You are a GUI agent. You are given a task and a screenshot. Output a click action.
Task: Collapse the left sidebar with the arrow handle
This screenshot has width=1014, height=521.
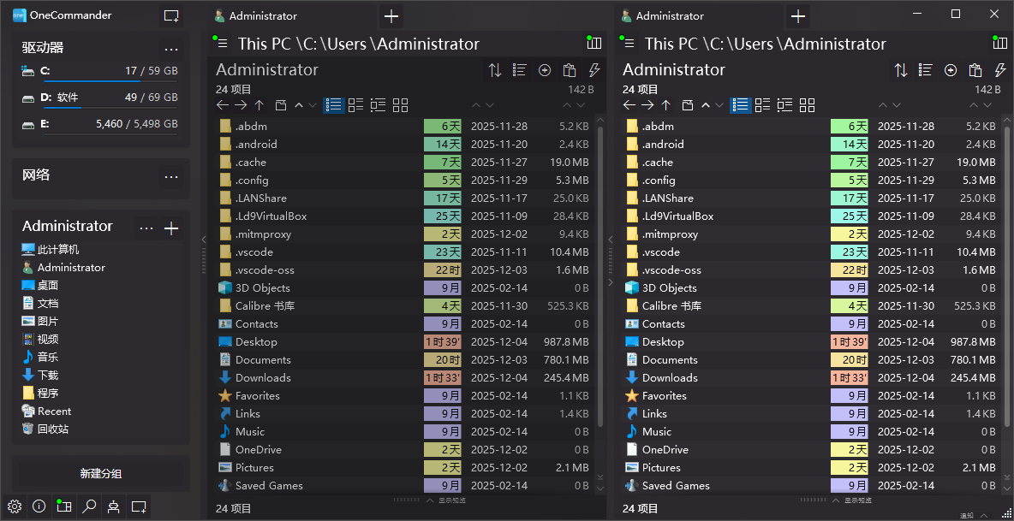(204, 241)
